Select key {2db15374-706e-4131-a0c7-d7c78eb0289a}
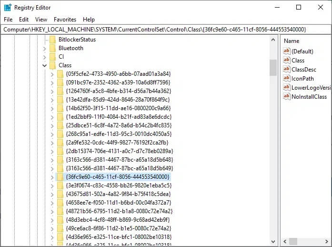 [120, 151]
